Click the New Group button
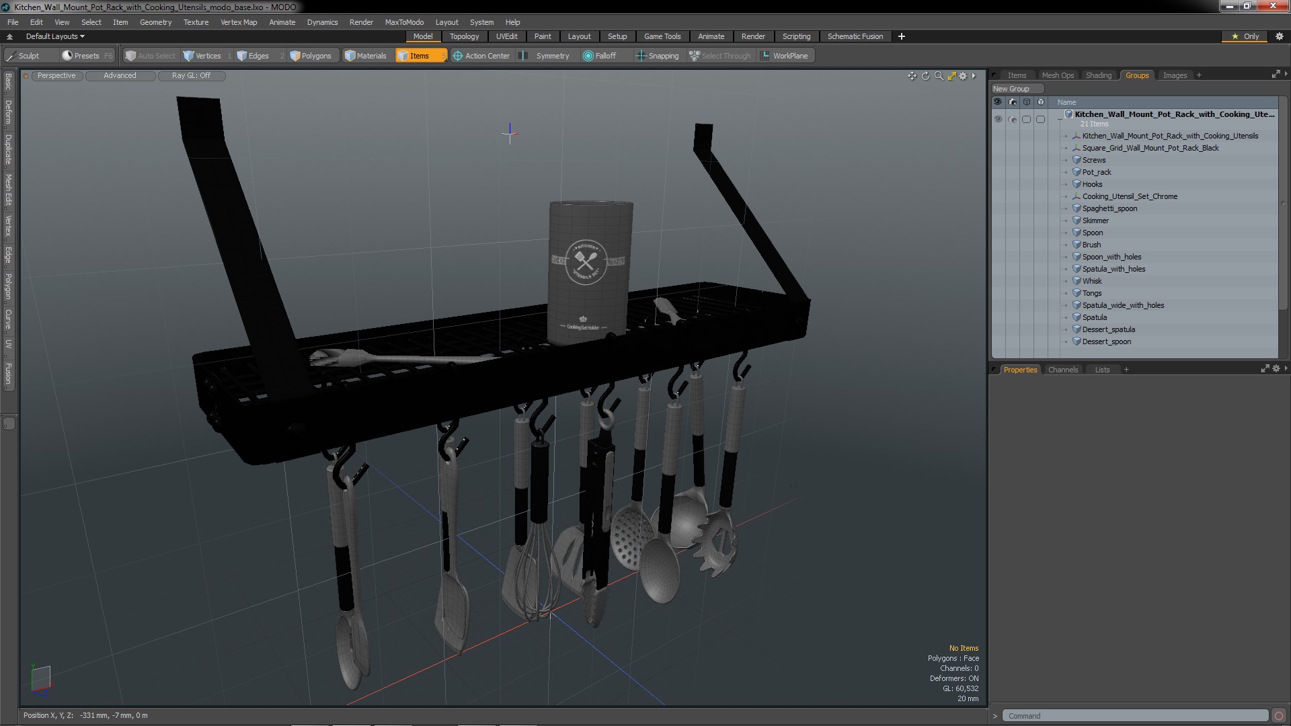 (x=1016, y=89)
